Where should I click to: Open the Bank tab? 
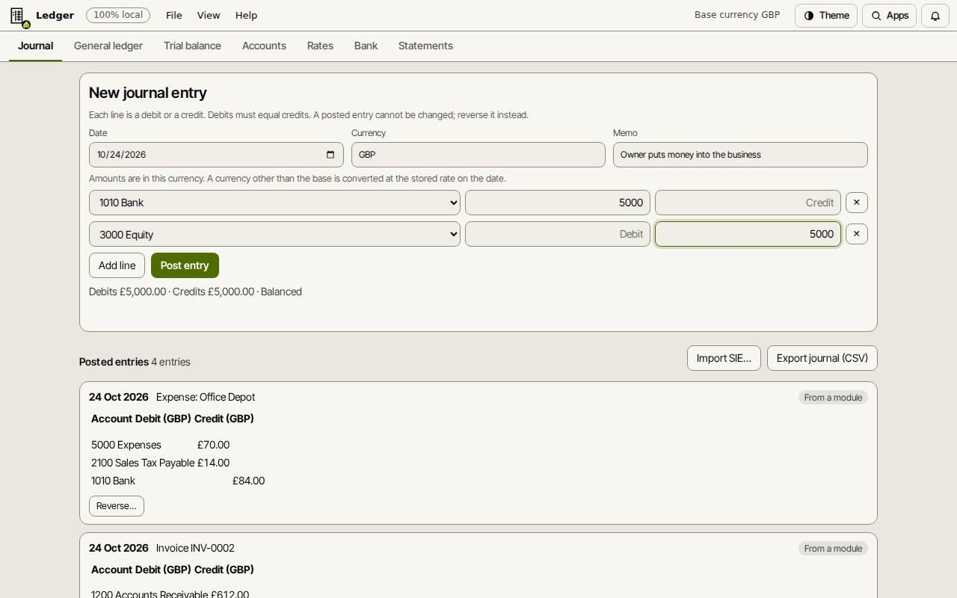(366, 46)
